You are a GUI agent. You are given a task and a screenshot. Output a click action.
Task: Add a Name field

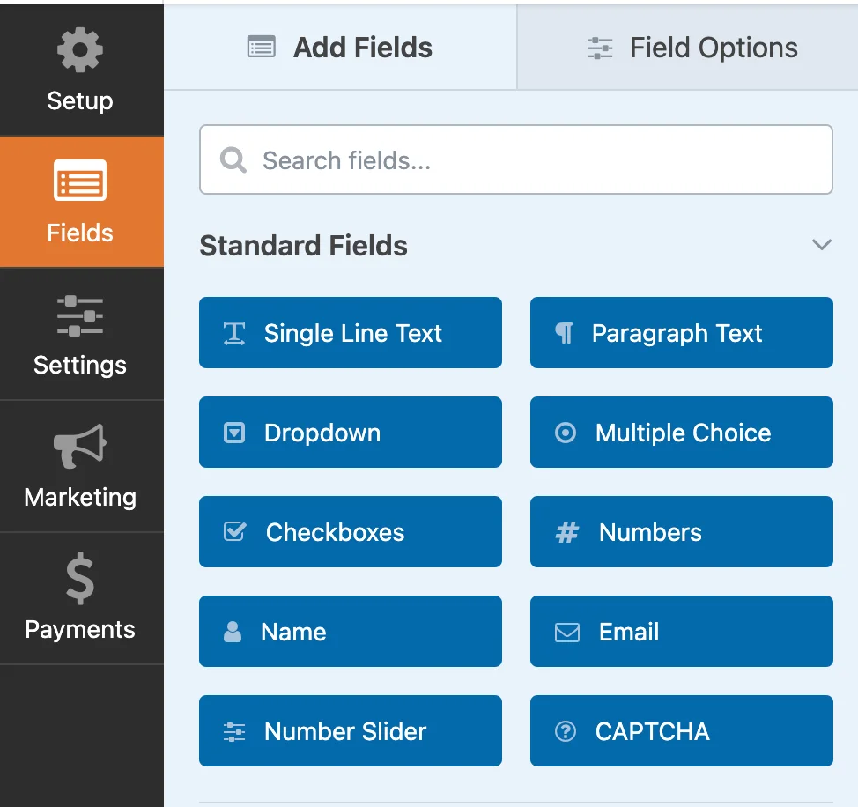click(351, 632)
